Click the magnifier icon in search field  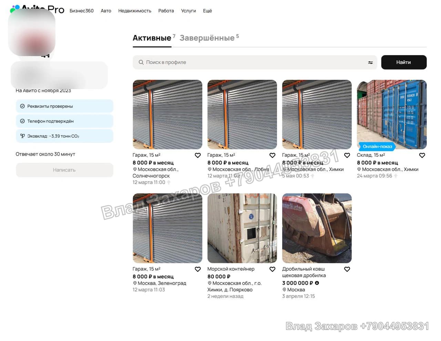pyautogui.click(x=141, y=62)
